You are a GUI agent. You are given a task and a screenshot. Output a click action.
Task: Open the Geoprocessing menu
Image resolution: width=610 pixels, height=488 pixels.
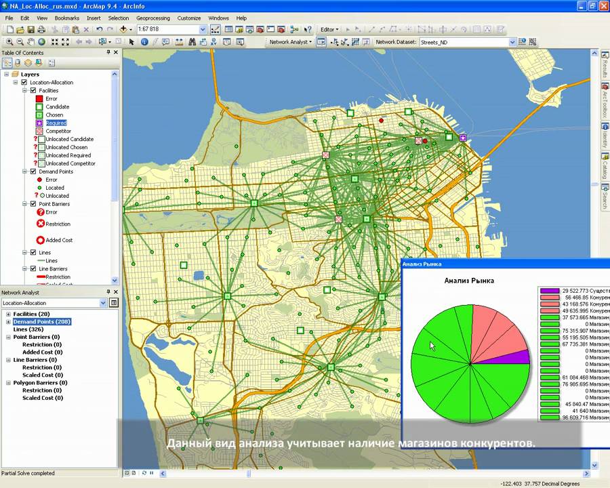153,18
